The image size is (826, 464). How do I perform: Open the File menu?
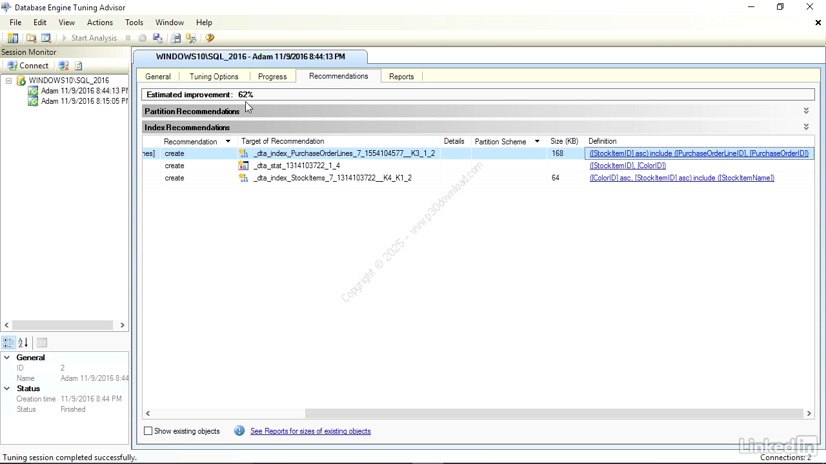point(15,22)
